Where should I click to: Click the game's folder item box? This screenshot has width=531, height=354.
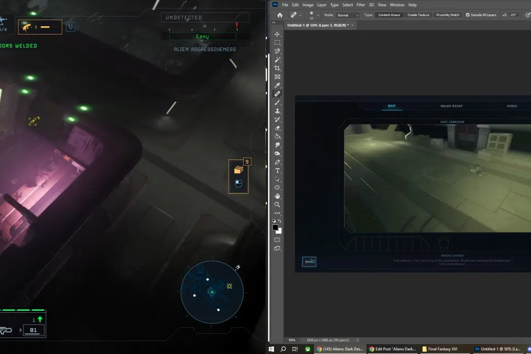(239, 177)
